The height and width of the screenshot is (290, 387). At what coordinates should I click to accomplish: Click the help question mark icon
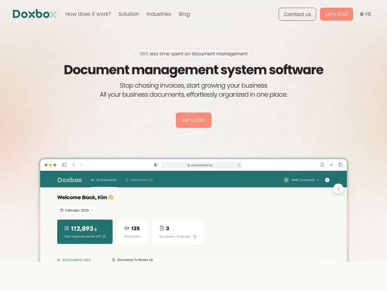pos(327,180)
